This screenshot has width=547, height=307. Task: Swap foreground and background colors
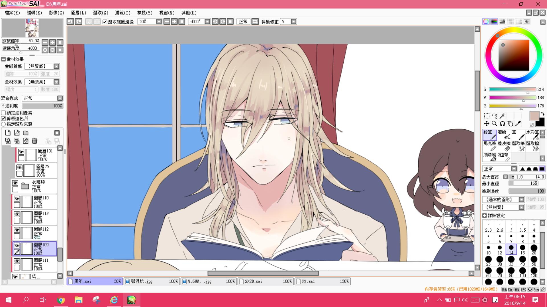542,114
